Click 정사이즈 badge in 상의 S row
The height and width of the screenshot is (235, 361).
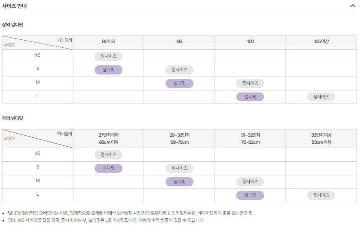pyautogui.click(x=179, y=70)
